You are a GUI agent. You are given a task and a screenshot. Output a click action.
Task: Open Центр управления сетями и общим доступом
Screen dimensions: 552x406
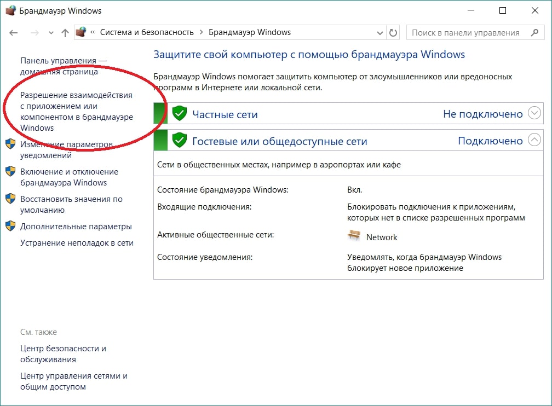tap(73, 381)
